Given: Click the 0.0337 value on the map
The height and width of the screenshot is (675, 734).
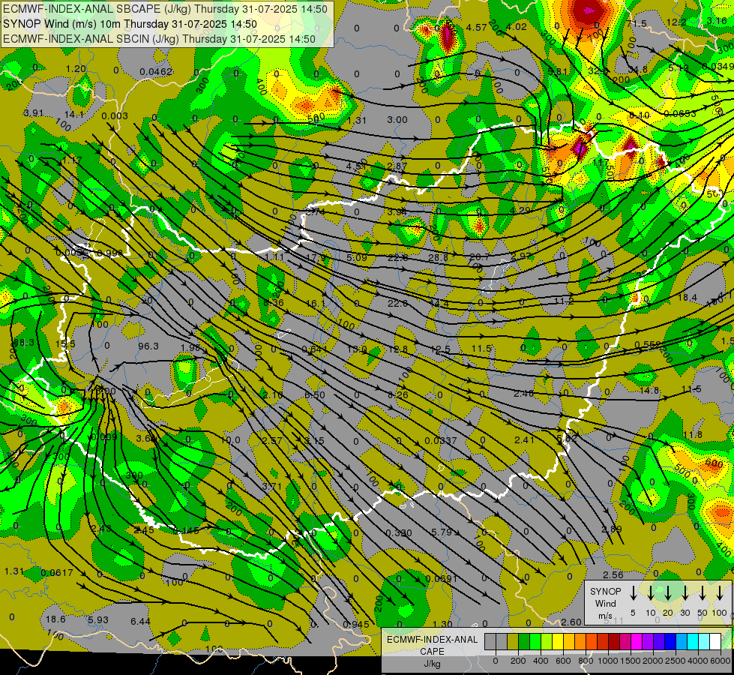Looking at the screenshot, I should coord(441,440).
